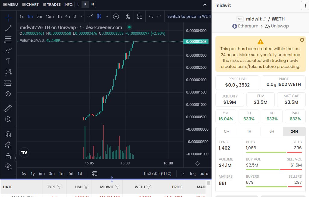
Task: Switch to the 1H stats tab
Action: tap(249, 132)
